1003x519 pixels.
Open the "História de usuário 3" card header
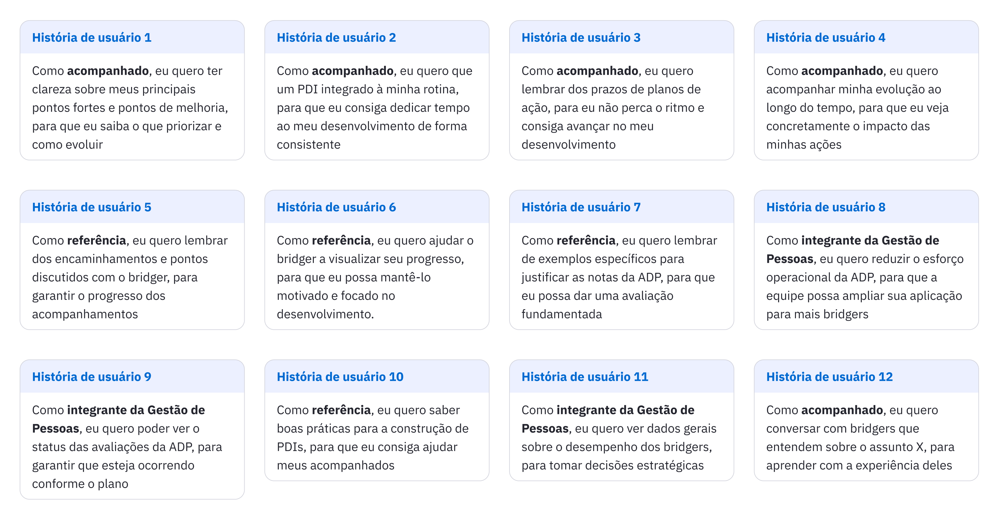(581, 38)
